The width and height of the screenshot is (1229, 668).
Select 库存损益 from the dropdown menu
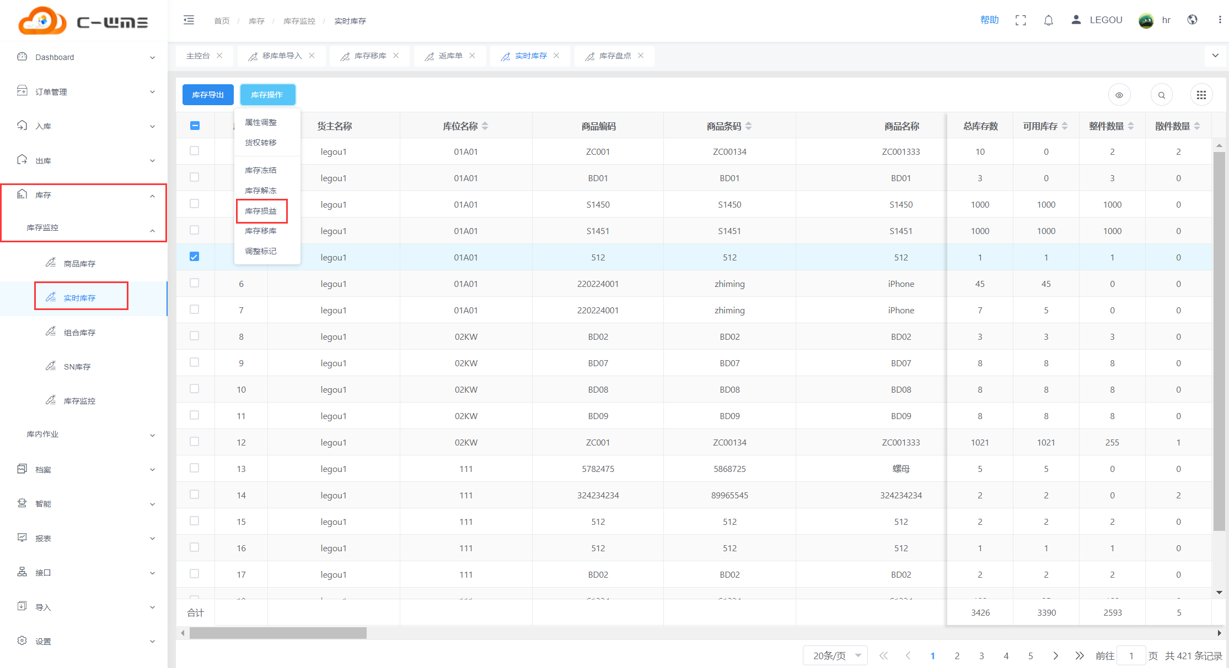coord(261,211)
